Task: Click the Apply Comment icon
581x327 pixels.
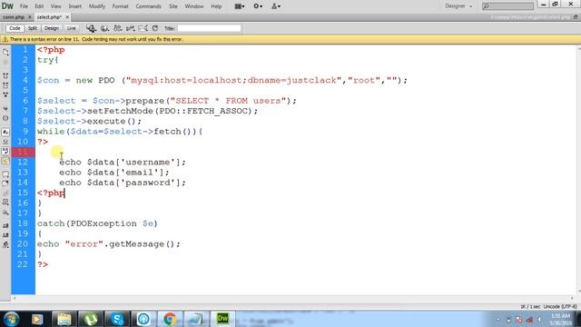Action: point(5,173)
